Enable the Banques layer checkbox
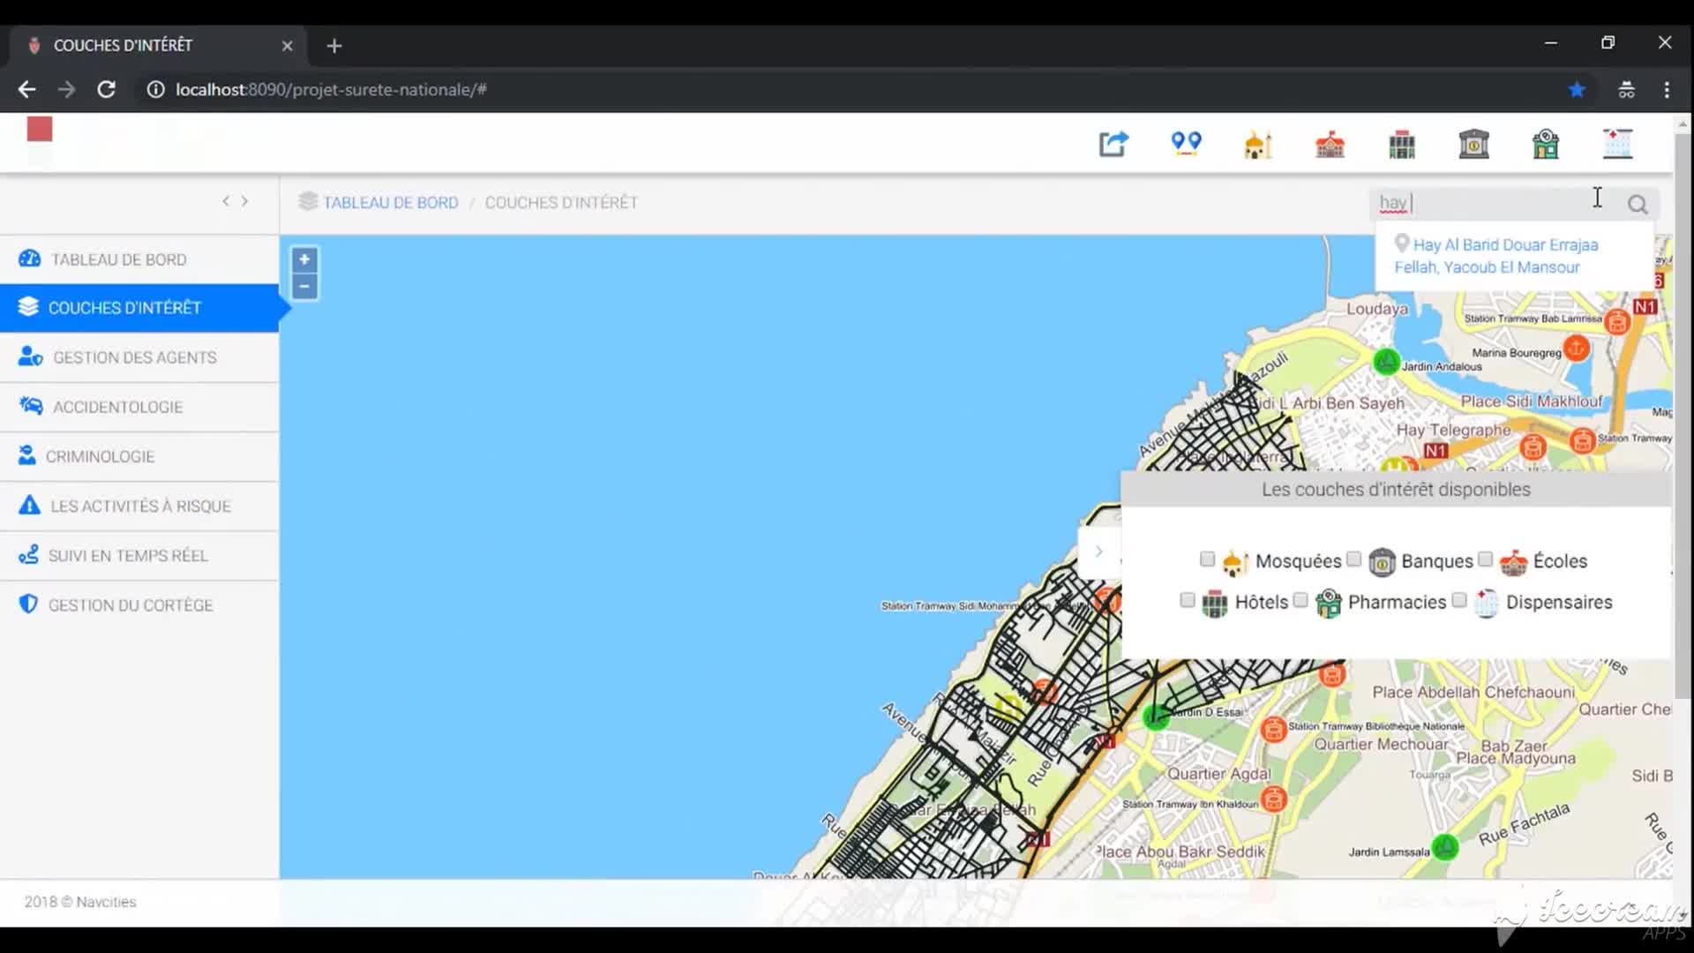The height and width of the screenshot is (953, 1694). click(1353, 559)
